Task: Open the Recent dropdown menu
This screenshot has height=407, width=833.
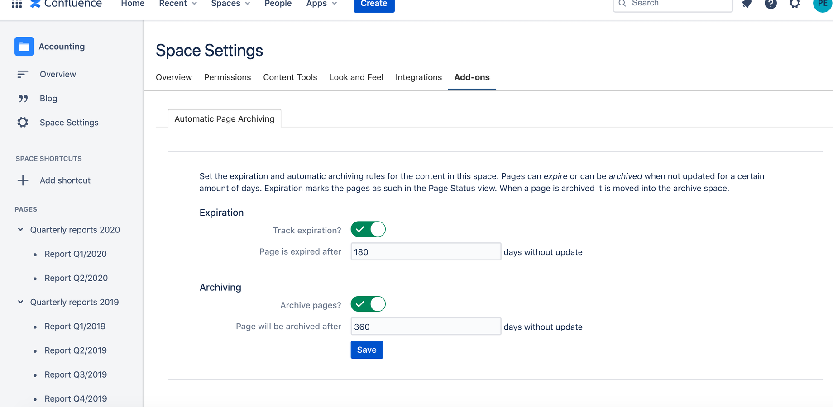Action: tap(178, 4)
